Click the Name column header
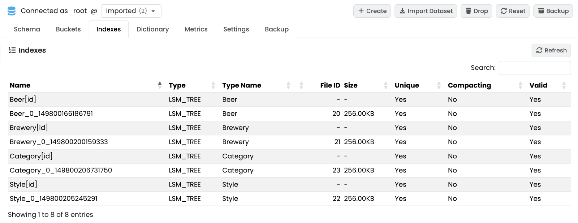The height and width of the screenshot is (223, 578). (x=20, y=85)
